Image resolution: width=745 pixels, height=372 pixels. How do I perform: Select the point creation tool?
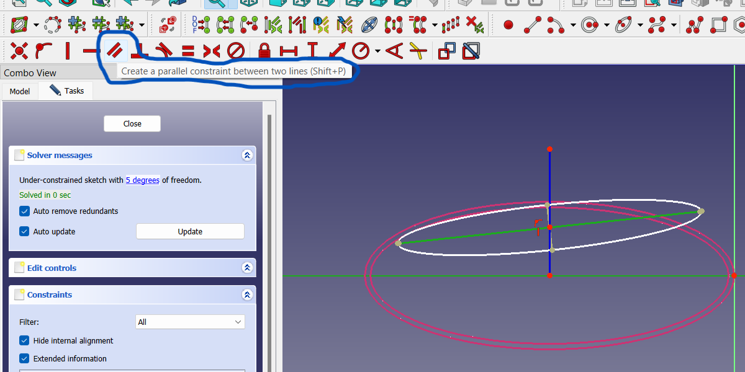coord(509,25)
